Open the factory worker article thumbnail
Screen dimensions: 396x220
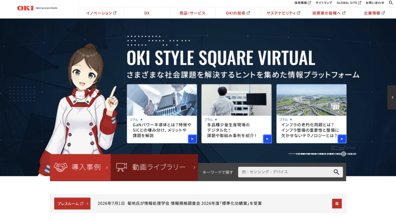pyautogui.click(x=236, y=100)
